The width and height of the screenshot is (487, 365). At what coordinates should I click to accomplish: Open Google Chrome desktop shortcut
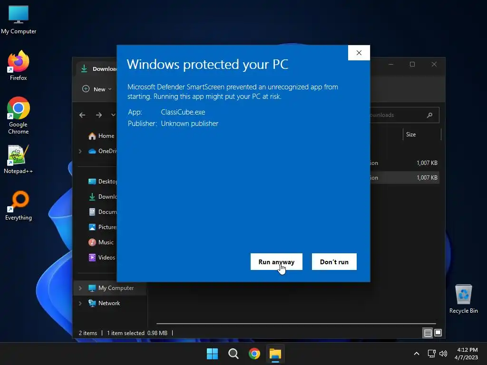[19, 115]
